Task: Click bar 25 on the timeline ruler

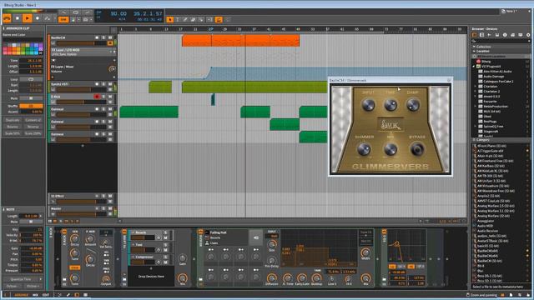Action: (x=210, y=30)
